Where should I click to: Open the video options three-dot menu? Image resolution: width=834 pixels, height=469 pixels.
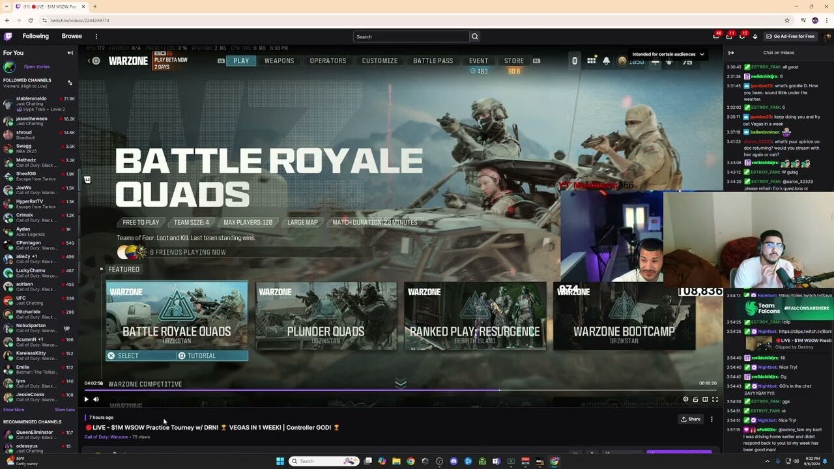coord(712,419)
